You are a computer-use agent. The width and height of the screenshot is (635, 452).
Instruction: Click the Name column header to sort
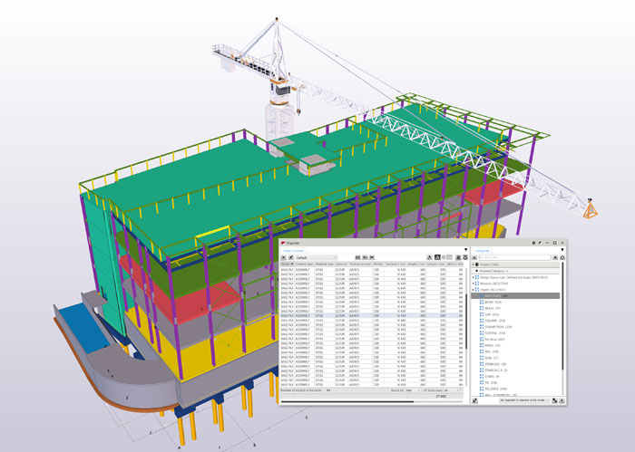point(288,264)
